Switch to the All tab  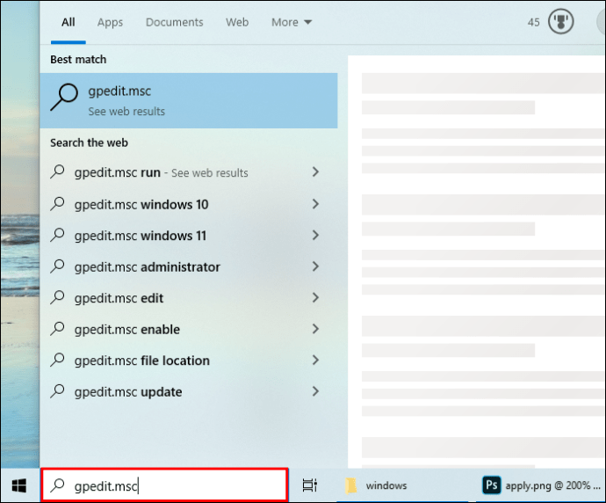click(x=68, y=22)
